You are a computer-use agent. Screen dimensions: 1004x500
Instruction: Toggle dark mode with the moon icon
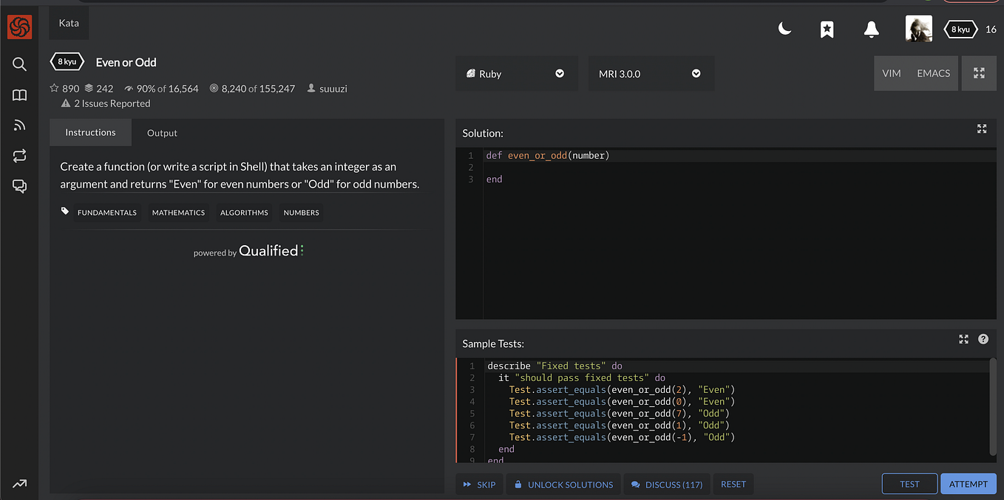[x=784, y=29]
